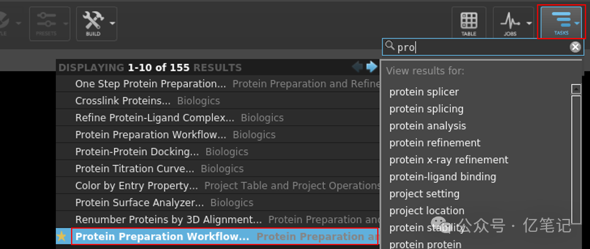The width and height of the screenshot is (590, 249).
Task: Toggle favorite star on Protein Preparation Workflow
Action: pos(61,237)
